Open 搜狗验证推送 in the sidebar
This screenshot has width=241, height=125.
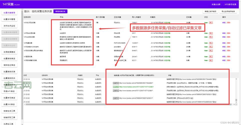(x=9, y=65)
